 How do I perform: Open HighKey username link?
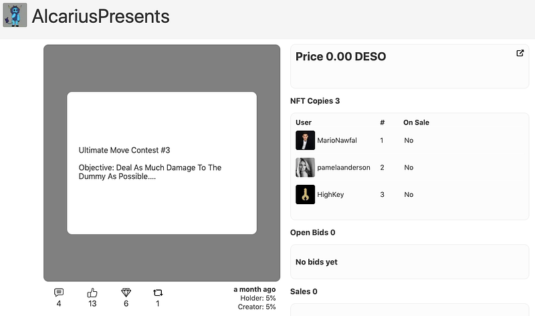(330, 195)
